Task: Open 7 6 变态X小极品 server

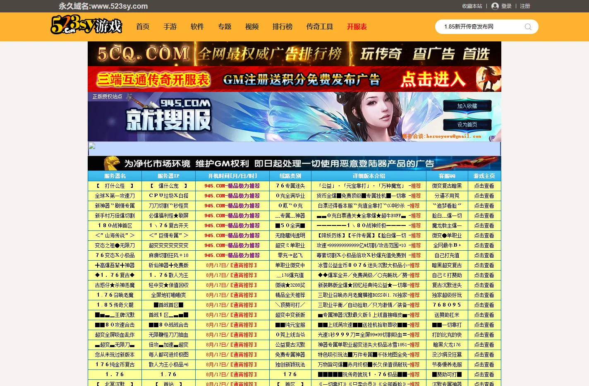Action: click(x=115, y=255)
